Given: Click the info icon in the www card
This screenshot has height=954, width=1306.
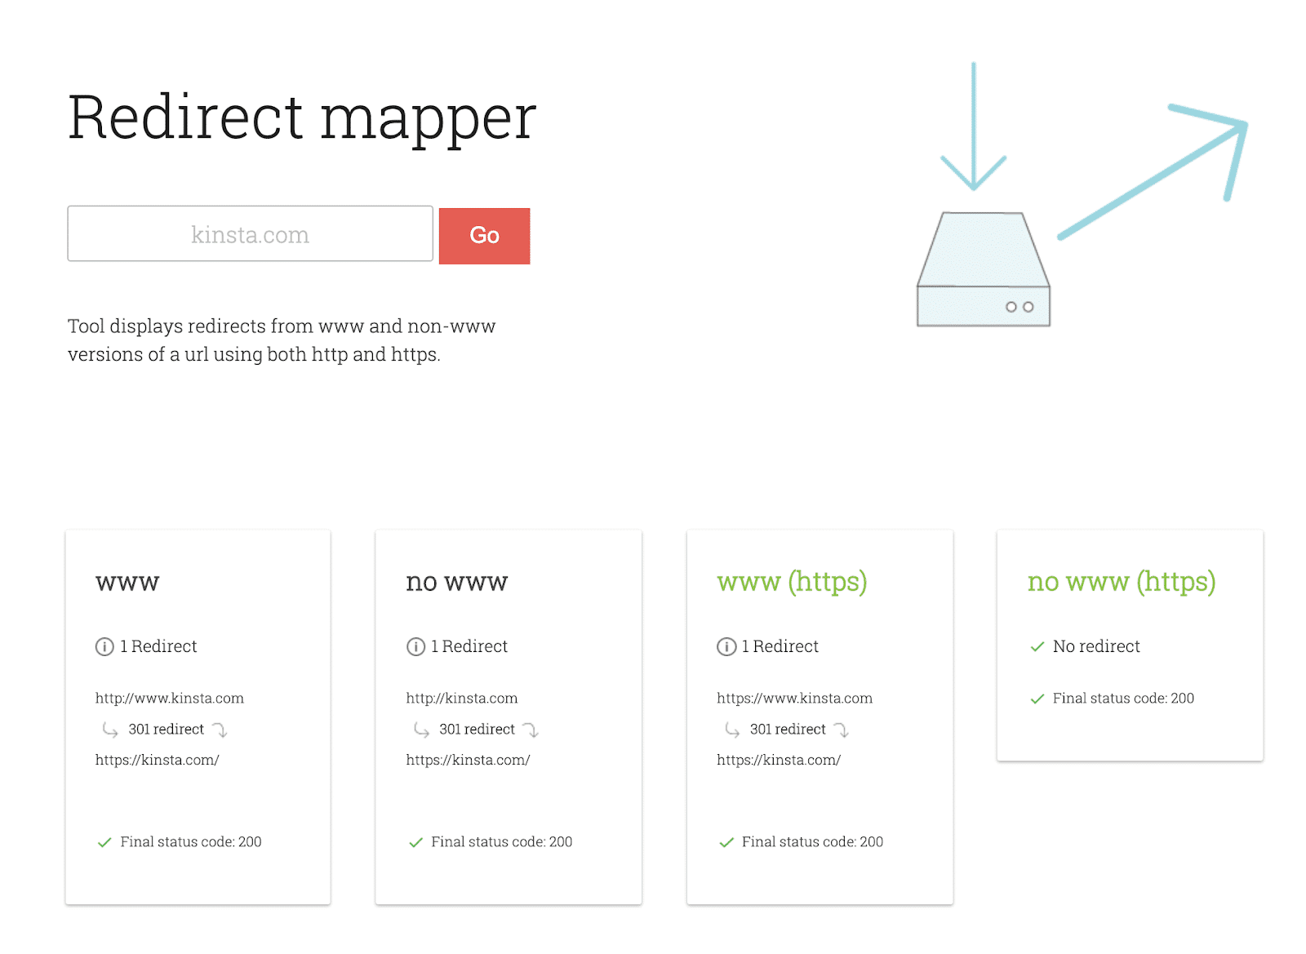Looking at the screenshot, I should point(104,646).
